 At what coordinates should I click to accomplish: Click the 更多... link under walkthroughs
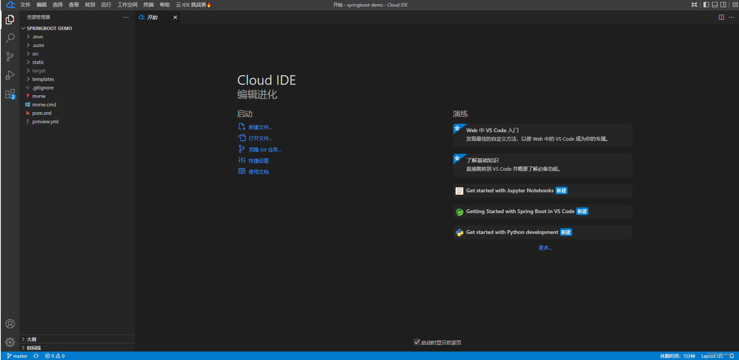(x=545, y=248)
